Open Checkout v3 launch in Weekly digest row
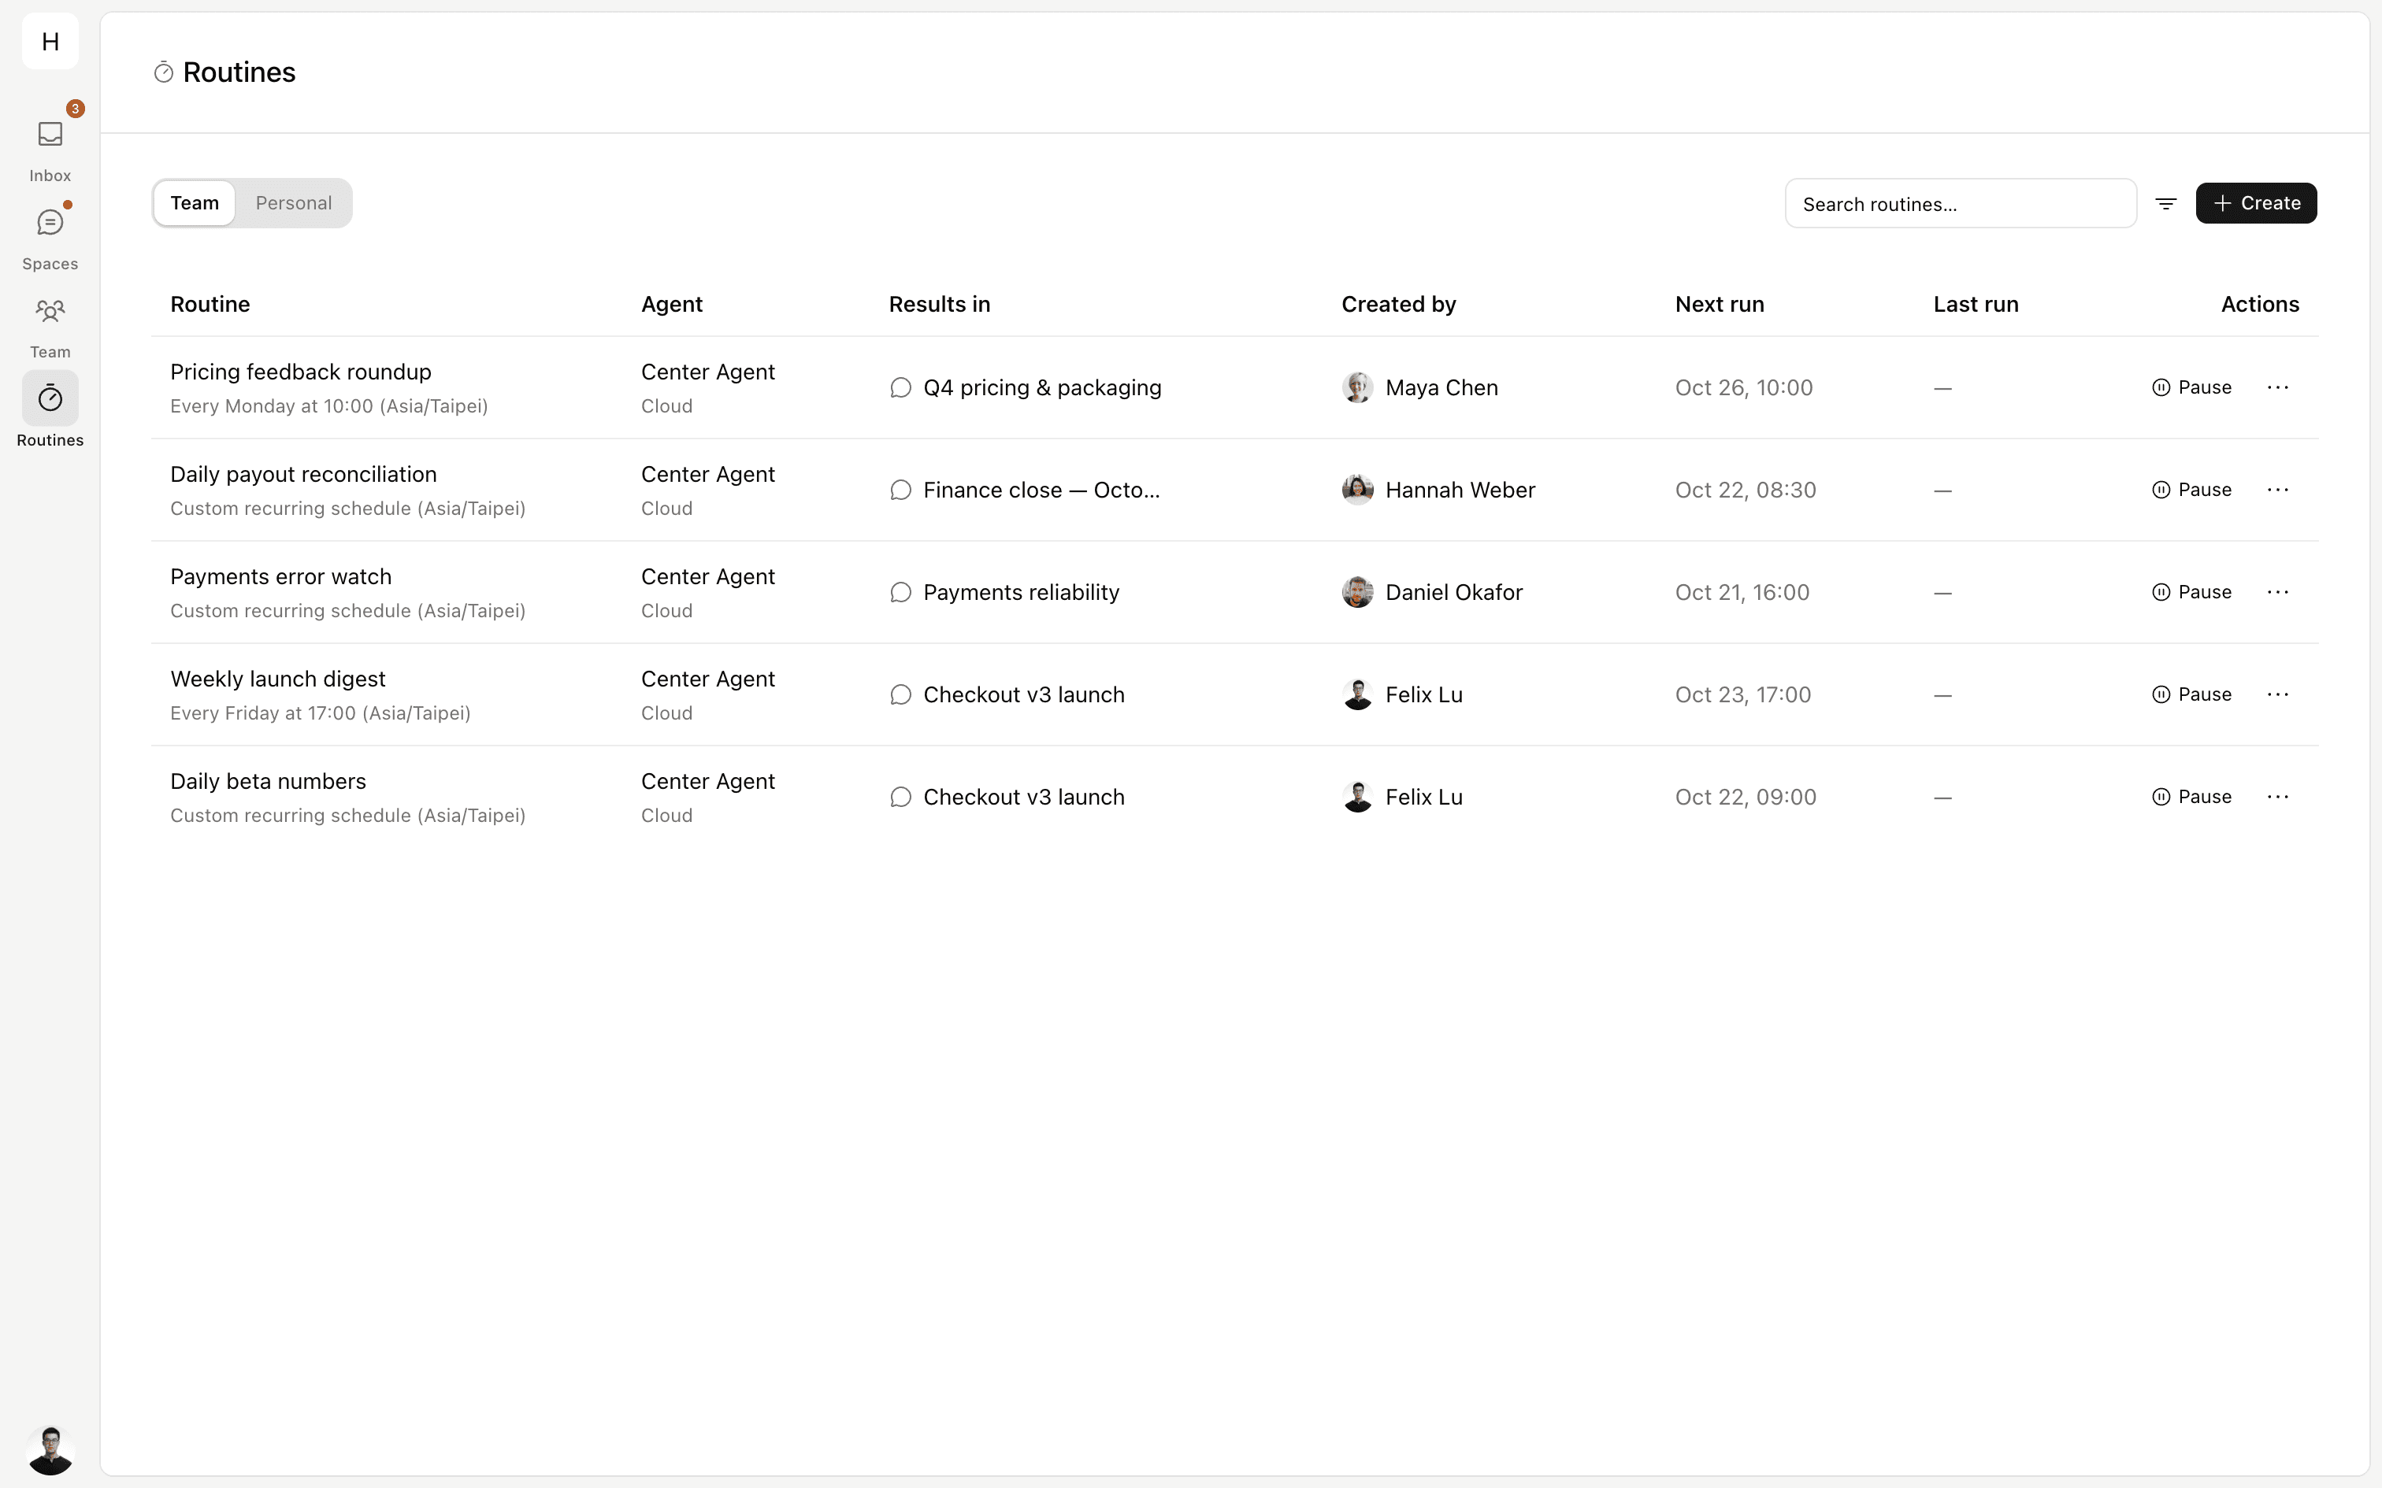 pyautogui.click(x=1007, y=694)
